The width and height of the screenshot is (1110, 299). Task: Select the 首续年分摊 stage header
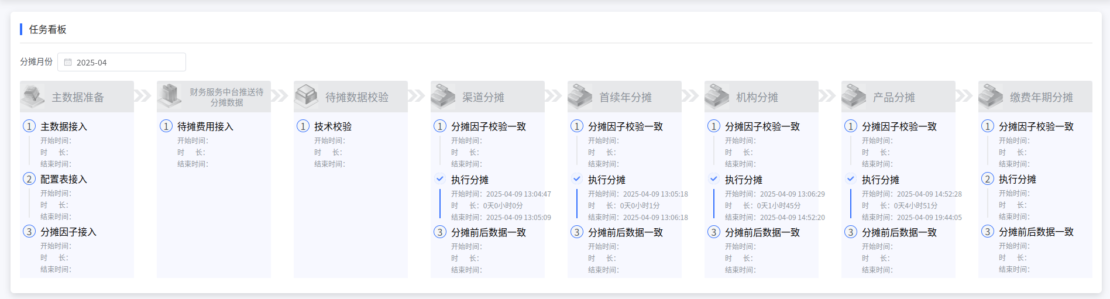(624, 97)
